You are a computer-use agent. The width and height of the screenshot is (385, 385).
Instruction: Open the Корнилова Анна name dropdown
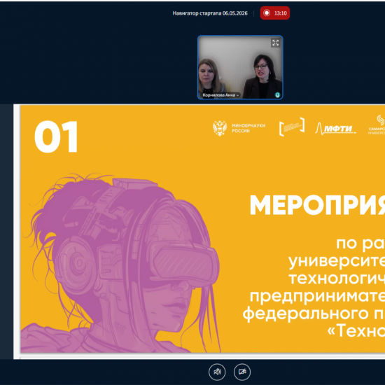pyautogui.click(x=220, y=95)
